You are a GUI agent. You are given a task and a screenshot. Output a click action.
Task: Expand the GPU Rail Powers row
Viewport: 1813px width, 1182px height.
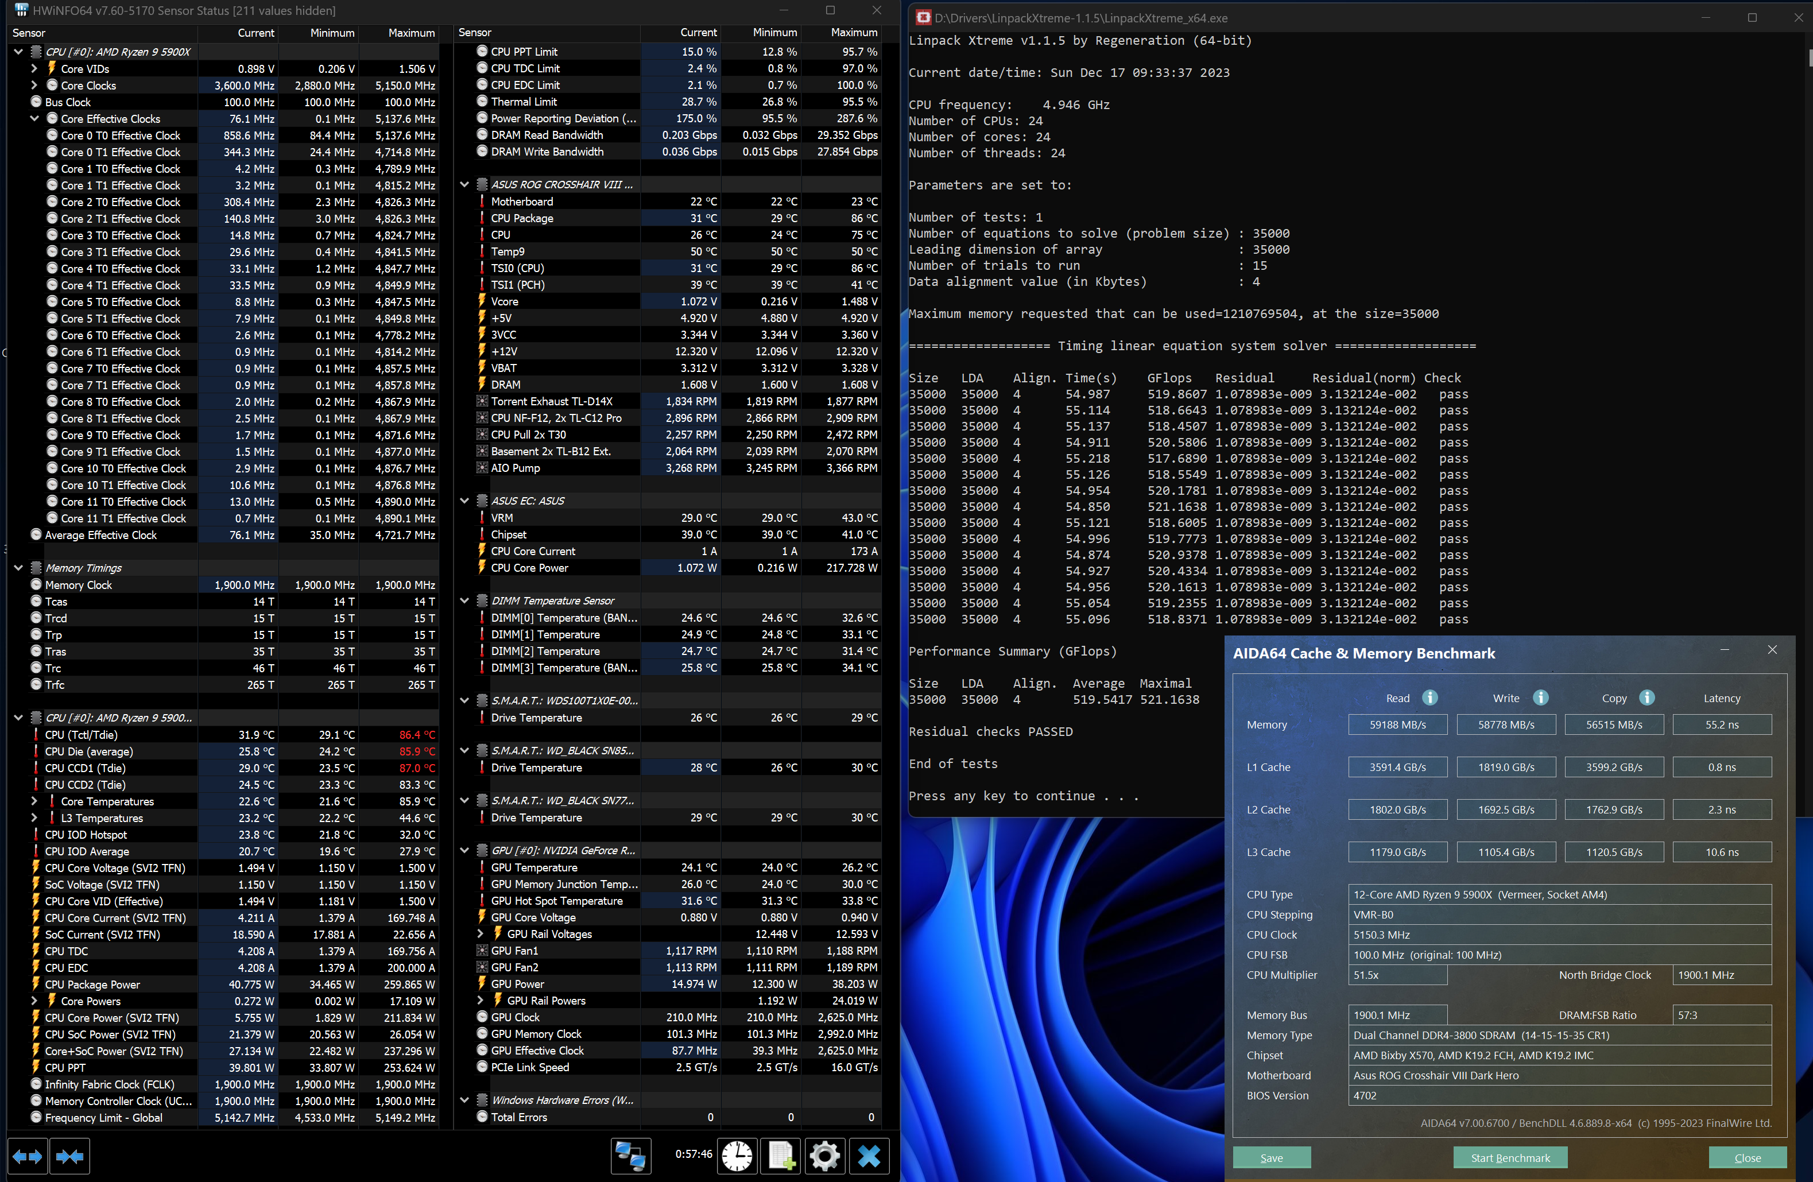tap(481, 1000)
